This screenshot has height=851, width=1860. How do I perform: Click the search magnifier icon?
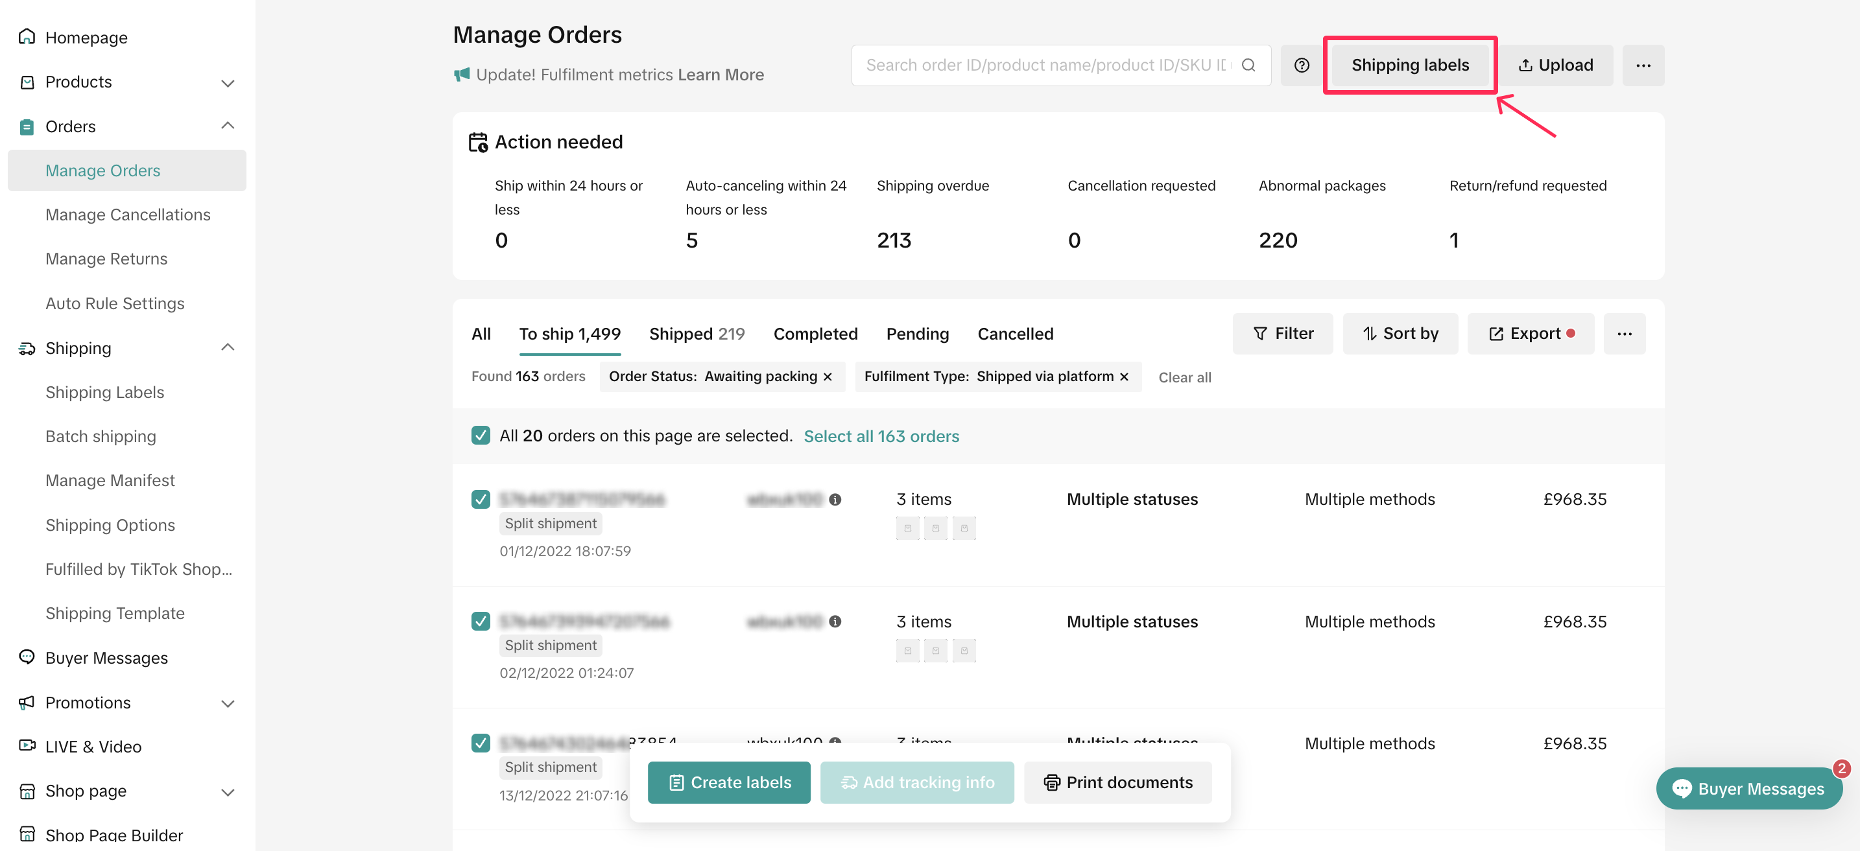[1248, 65]
